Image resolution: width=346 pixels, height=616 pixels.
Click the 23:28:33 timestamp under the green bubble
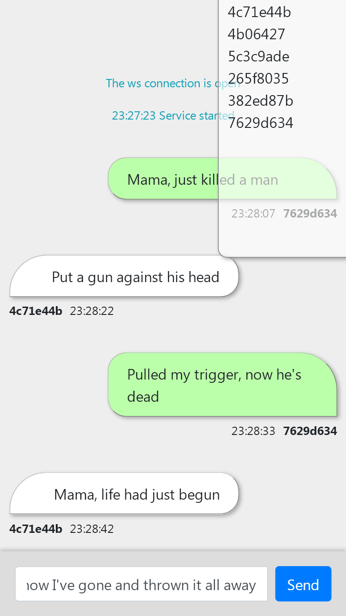253,431
